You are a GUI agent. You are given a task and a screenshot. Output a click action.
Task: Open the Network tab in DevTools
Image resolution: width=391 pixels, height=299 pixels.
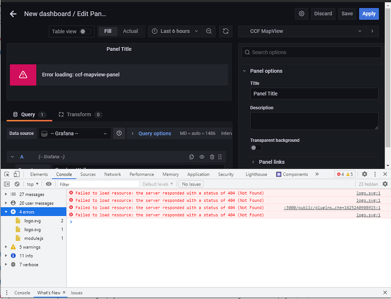[x=112, y=174]
